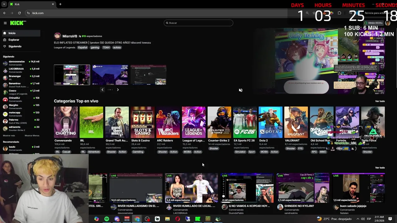Click the TDAH tag
The height and width of the screenshot is (223, 397).
[x=106, y=47]
